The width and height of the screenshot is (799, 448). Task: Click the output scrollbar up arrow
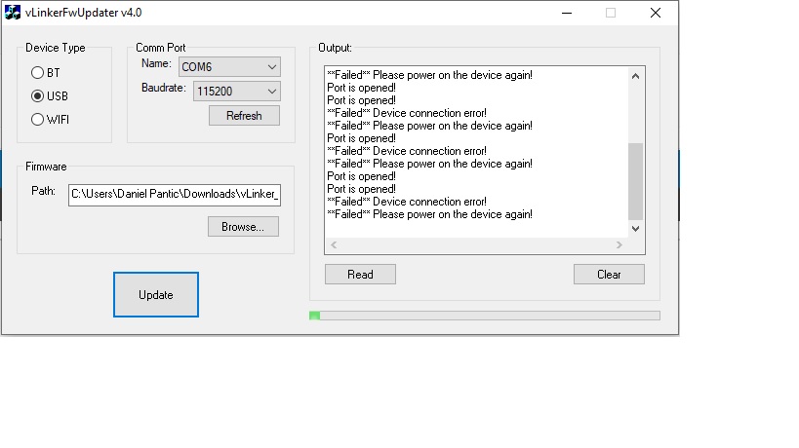tap(636, 75)
